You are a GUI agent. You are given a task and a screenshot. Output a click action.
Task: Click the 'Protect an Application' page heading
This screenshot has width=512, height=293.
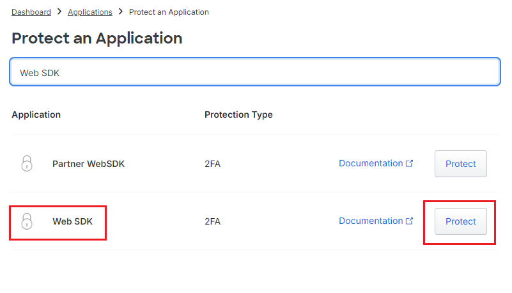click(97, 38)
